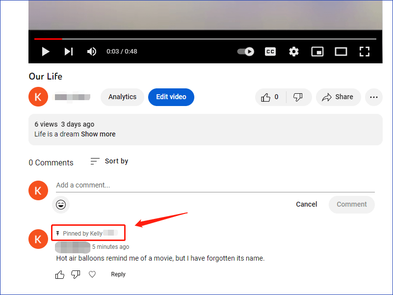Toggle autoplay on the player
The height and width of the screenshot is (295, 393).
[245, 51]
